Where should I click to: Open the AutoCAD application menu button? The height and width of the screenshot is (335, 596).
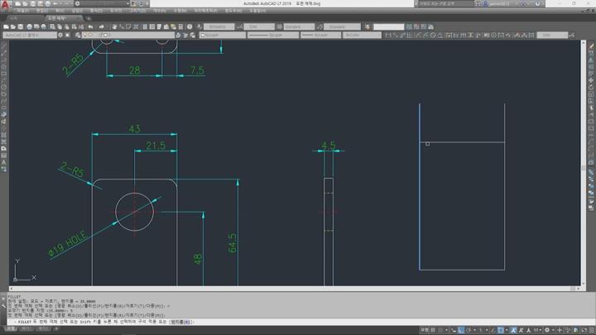(5, 5)
